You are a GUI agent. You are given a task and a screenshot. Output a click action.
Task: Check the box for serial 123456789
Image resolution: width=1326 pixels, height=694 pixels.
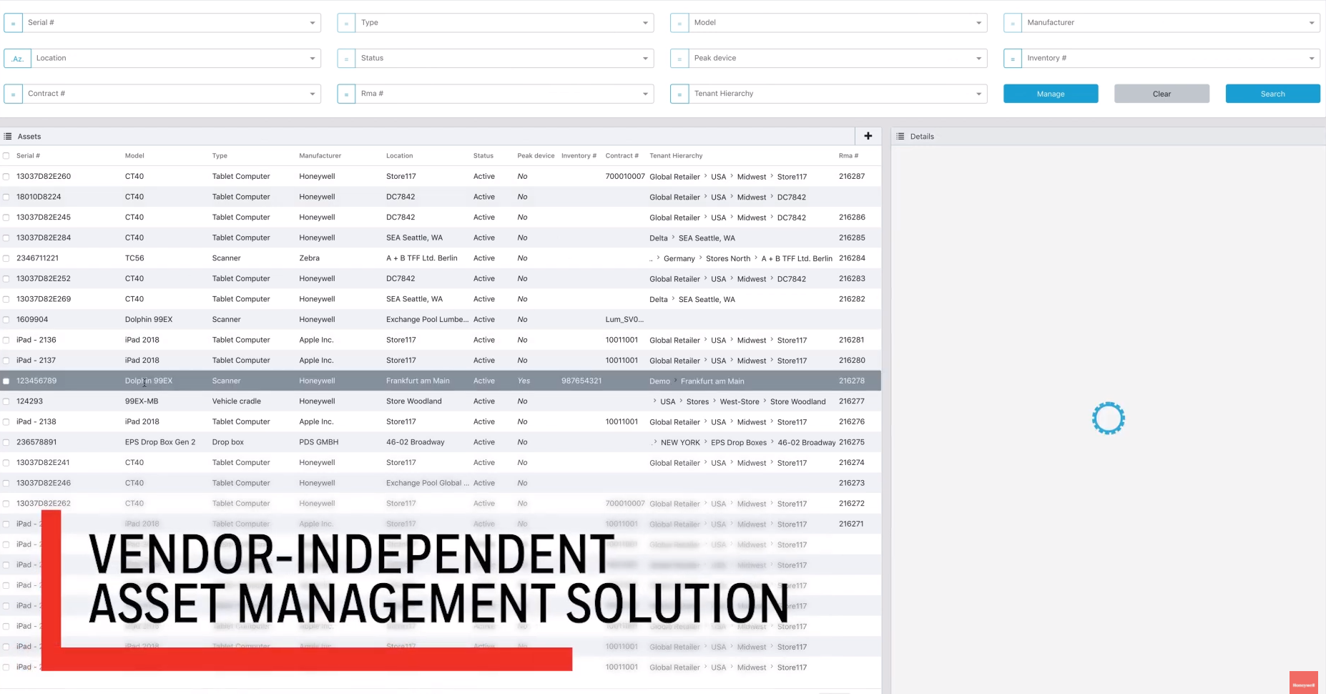[x=6, y=381]
